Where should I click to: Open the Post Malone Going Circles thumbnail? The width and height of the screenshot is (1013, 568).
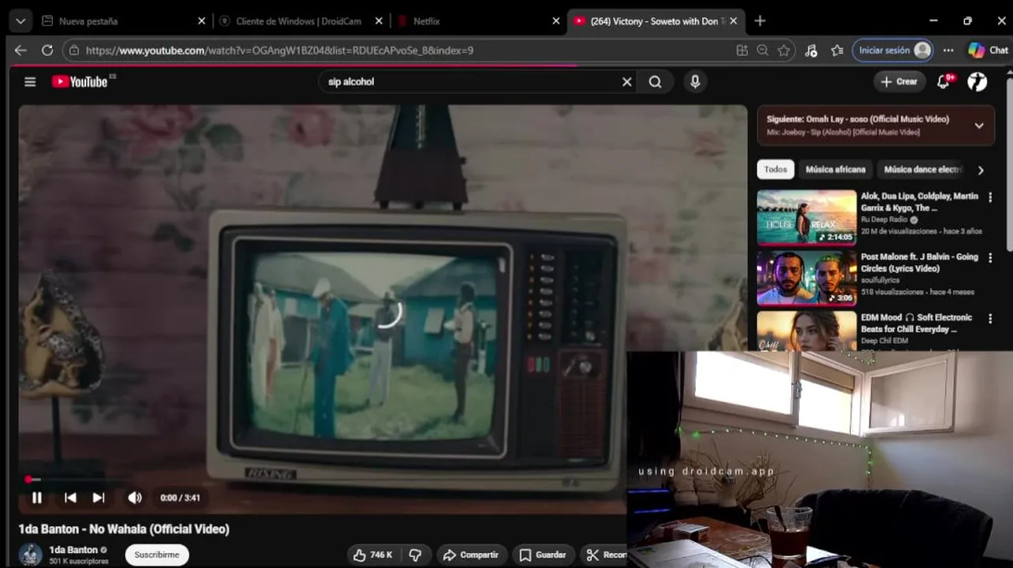coord(806,278)
